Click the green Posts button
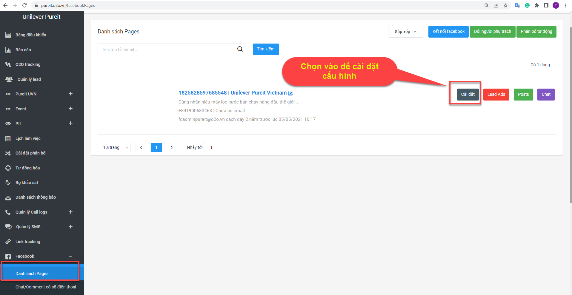The width and height of the screenshot is (572, 295). click(x=523, y=95)
